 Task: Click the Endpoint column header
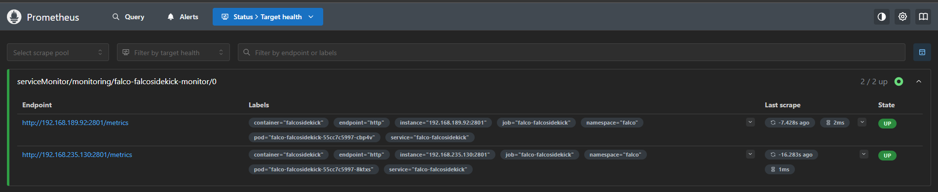coord(37,105)
